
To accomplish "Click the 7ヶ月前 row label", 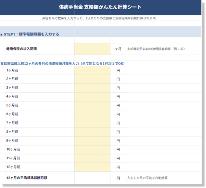I will 12,123.
